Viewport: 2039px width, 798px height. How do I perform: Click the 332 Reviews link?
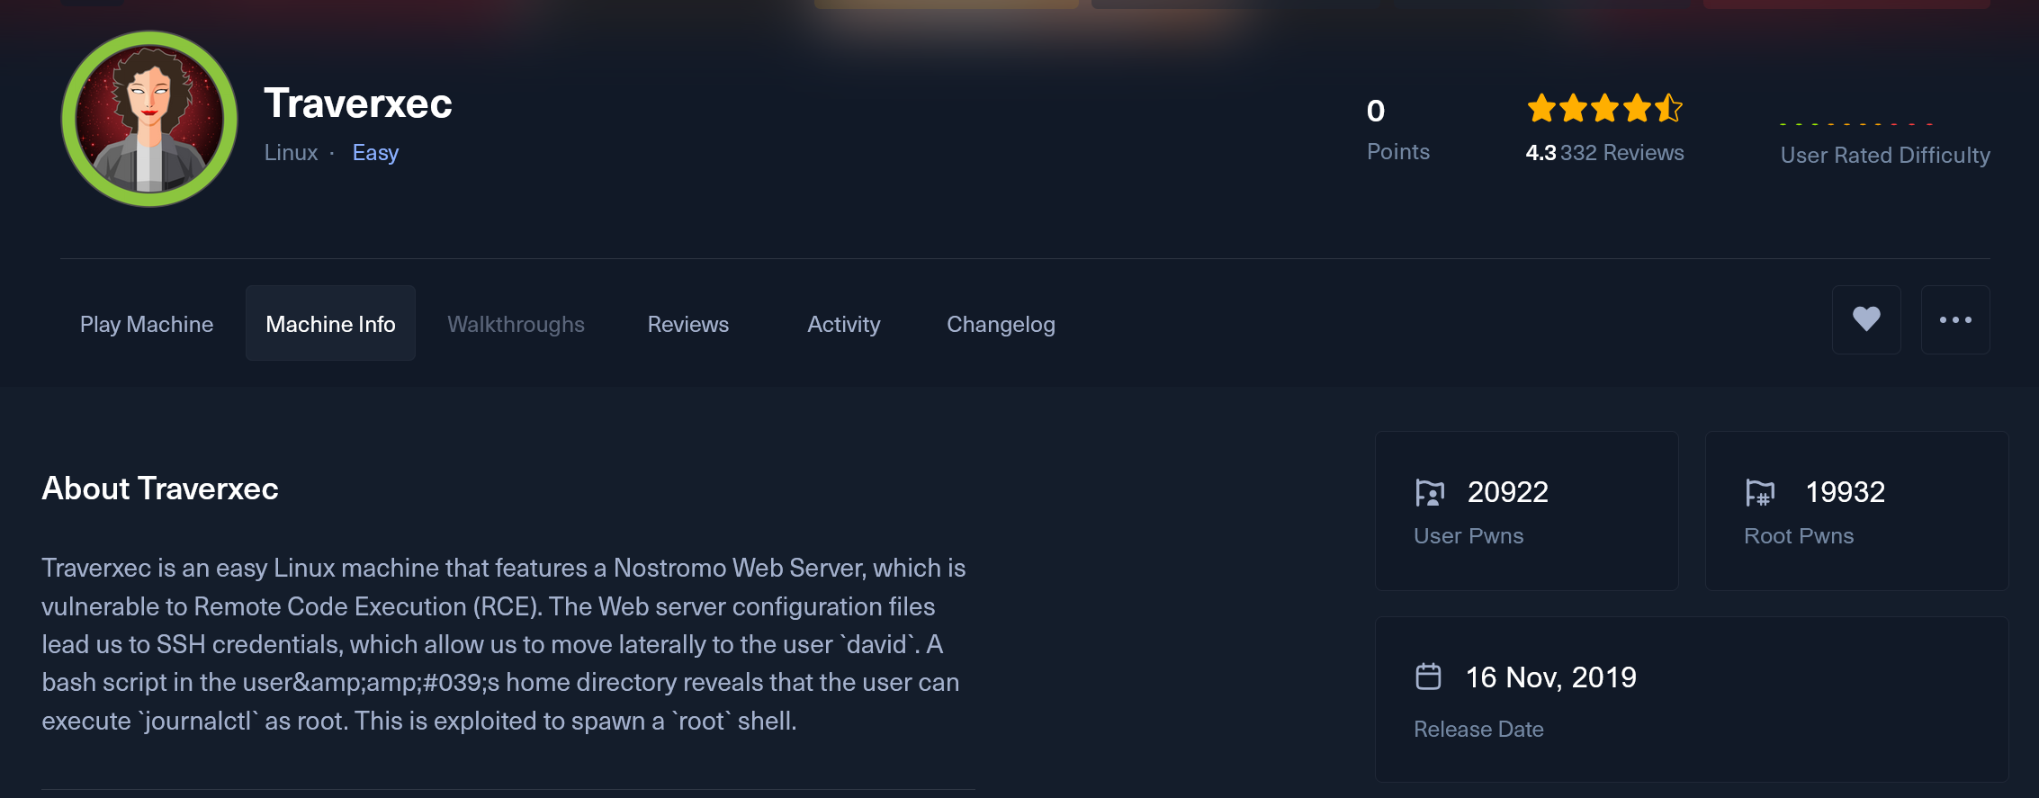tap(1621, 153)
